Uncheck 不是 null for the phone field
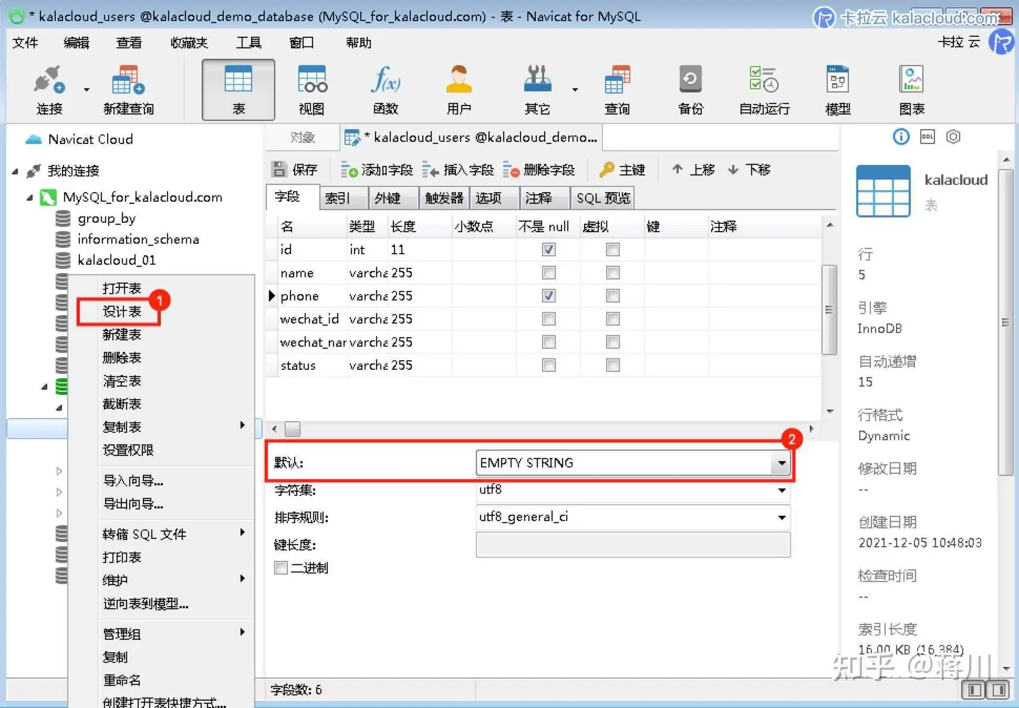This screenshot has height=708, width=1019. pyautogui.click(x=548, y=296)
